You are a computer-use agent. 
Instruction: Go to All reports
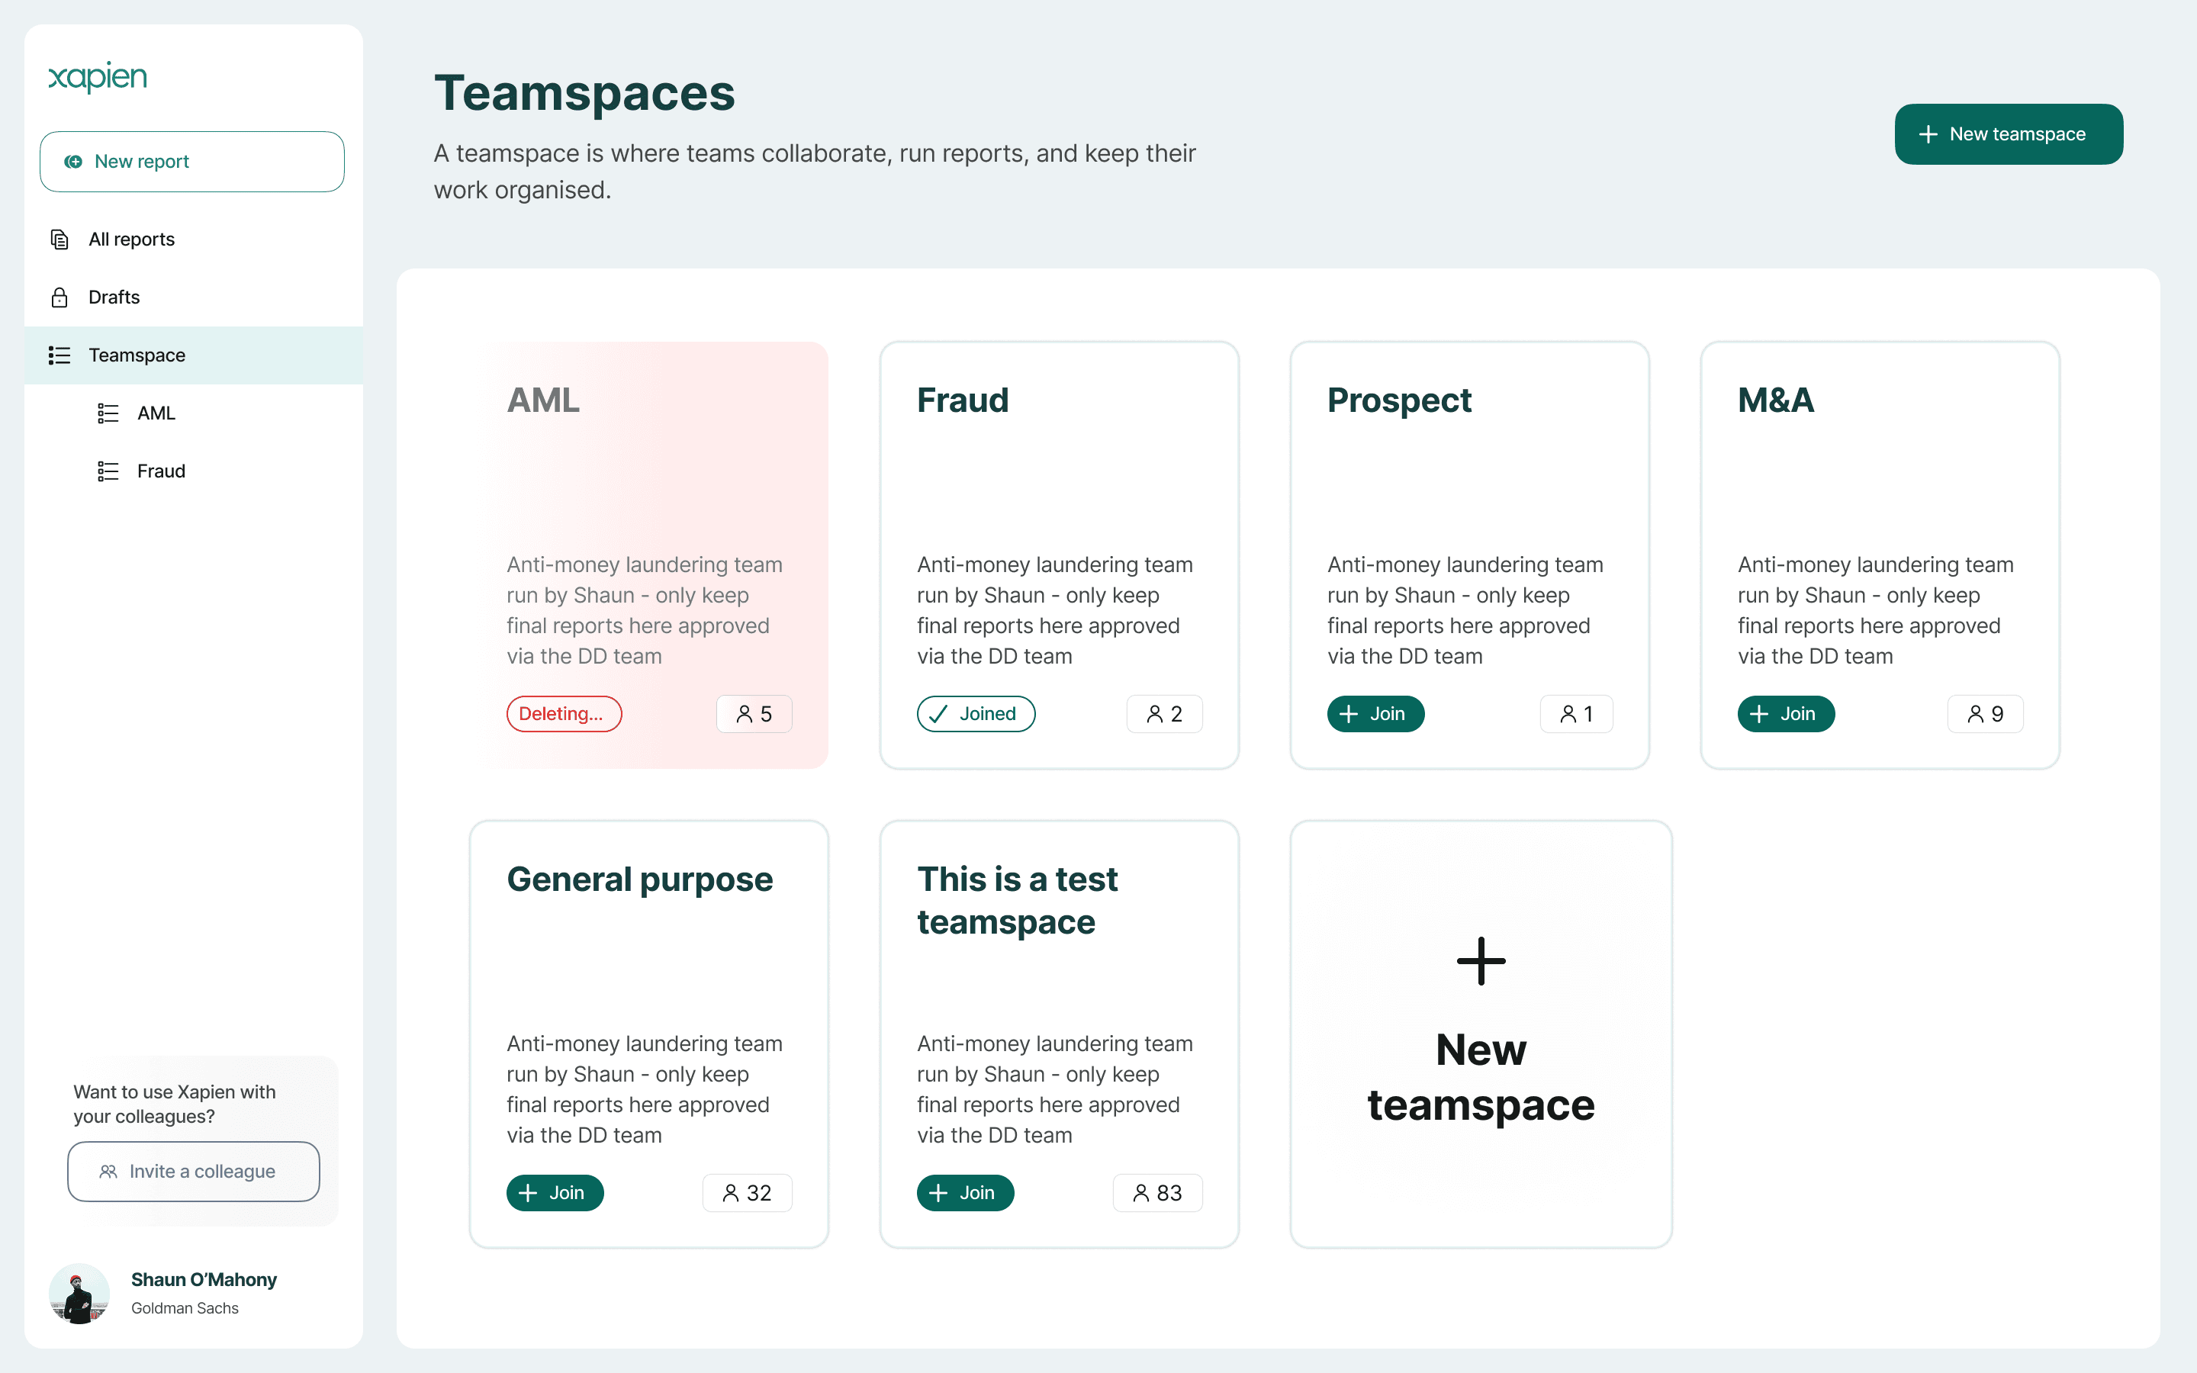(x=132, y=239)
